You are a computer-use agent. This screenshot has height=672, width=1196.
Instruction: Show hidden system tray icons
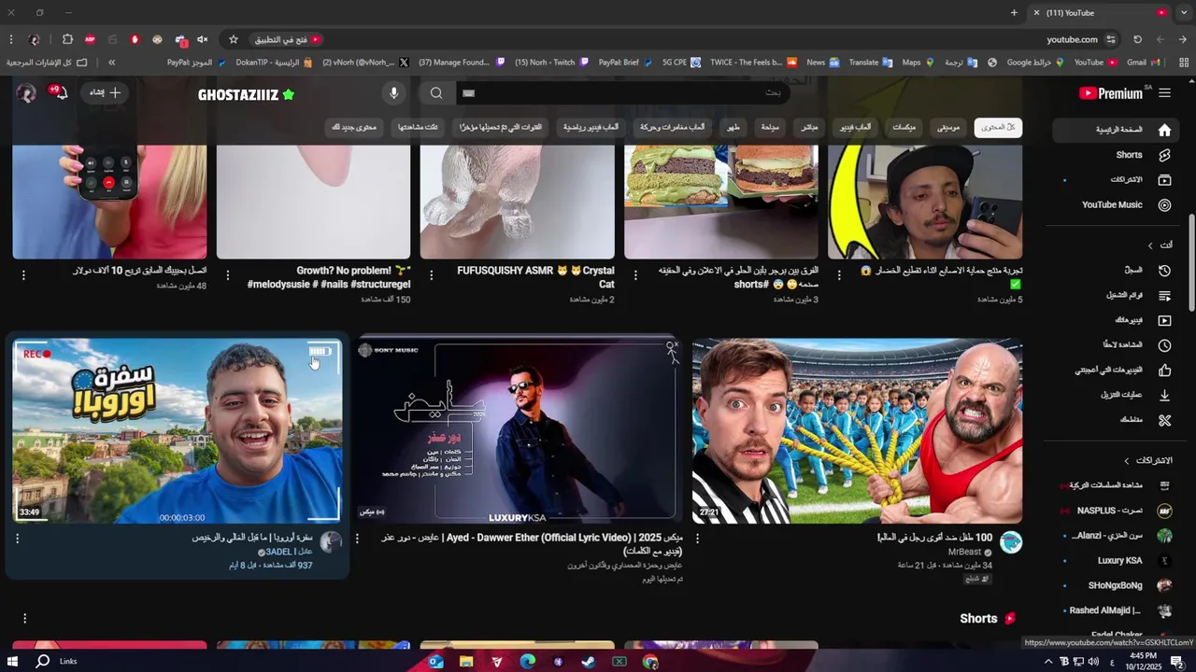coord(1048,662)
